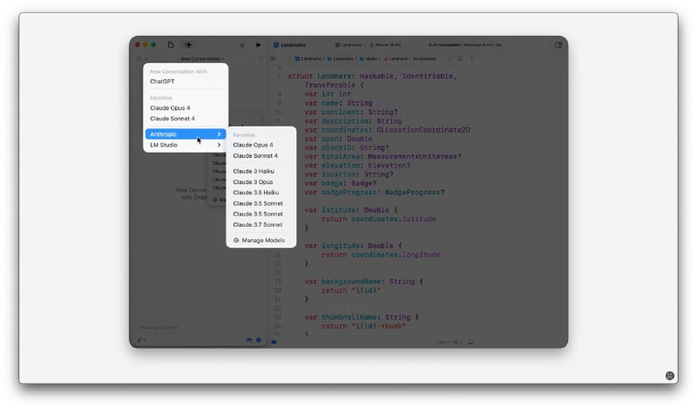
Task: Click the blue debug area icon at editor bottom
Action: (274, 342)
